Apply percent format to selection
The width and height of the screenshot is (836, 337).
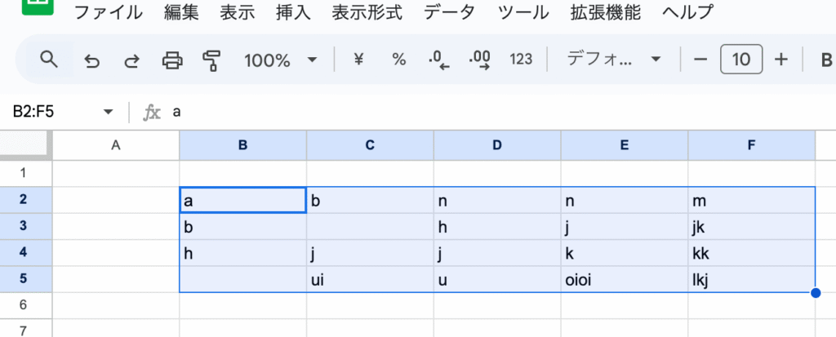tap(399, 60)
